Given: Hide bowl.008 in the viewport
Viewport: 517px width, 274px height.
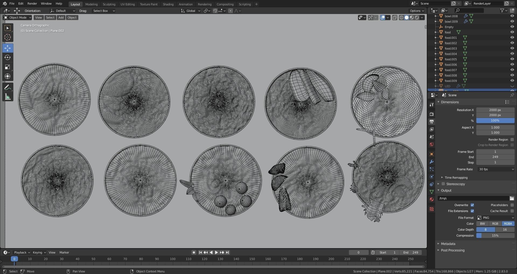Looking at the screenshot, I should pos(512,16).
